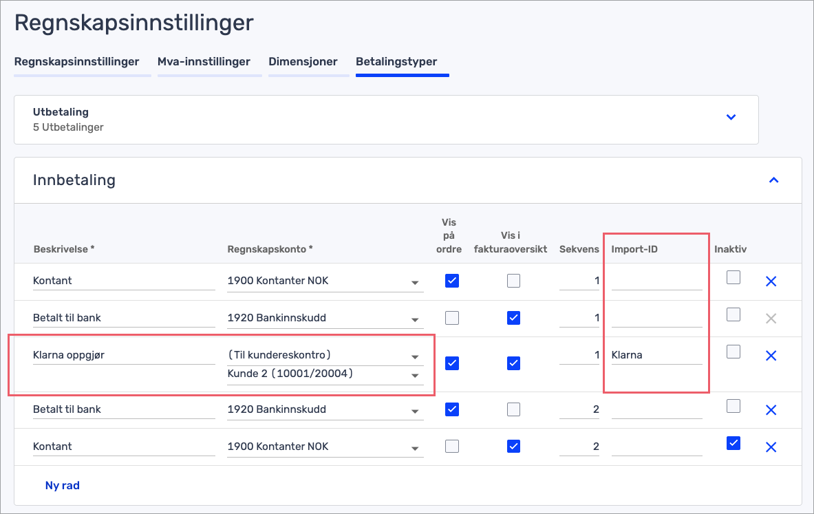
Task: Open the Dimensjoner tab
Action: [x=303, y=62]
